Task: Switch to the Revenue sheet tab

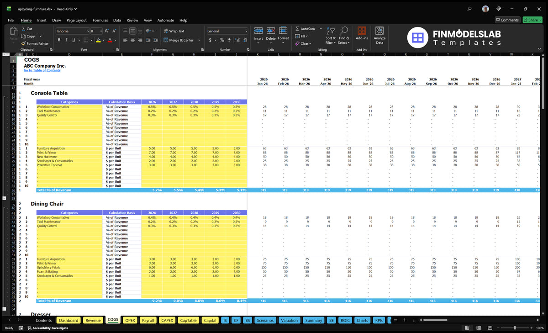Action: pos(93,320)
